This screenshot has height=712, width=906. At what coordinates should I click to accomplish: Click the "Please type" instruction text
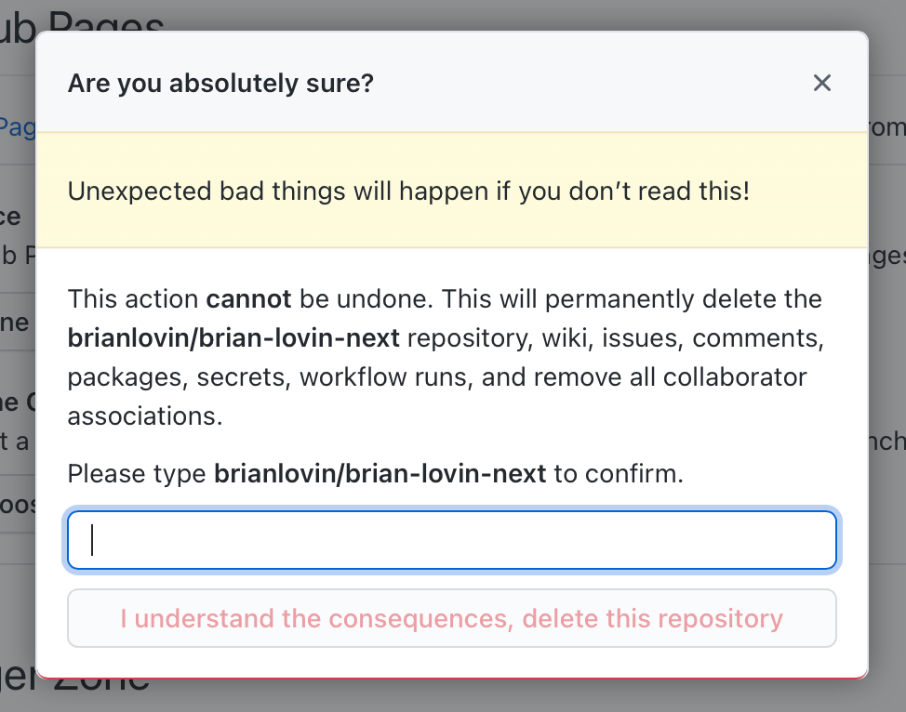pyautogui.click(x=137, y=474)
